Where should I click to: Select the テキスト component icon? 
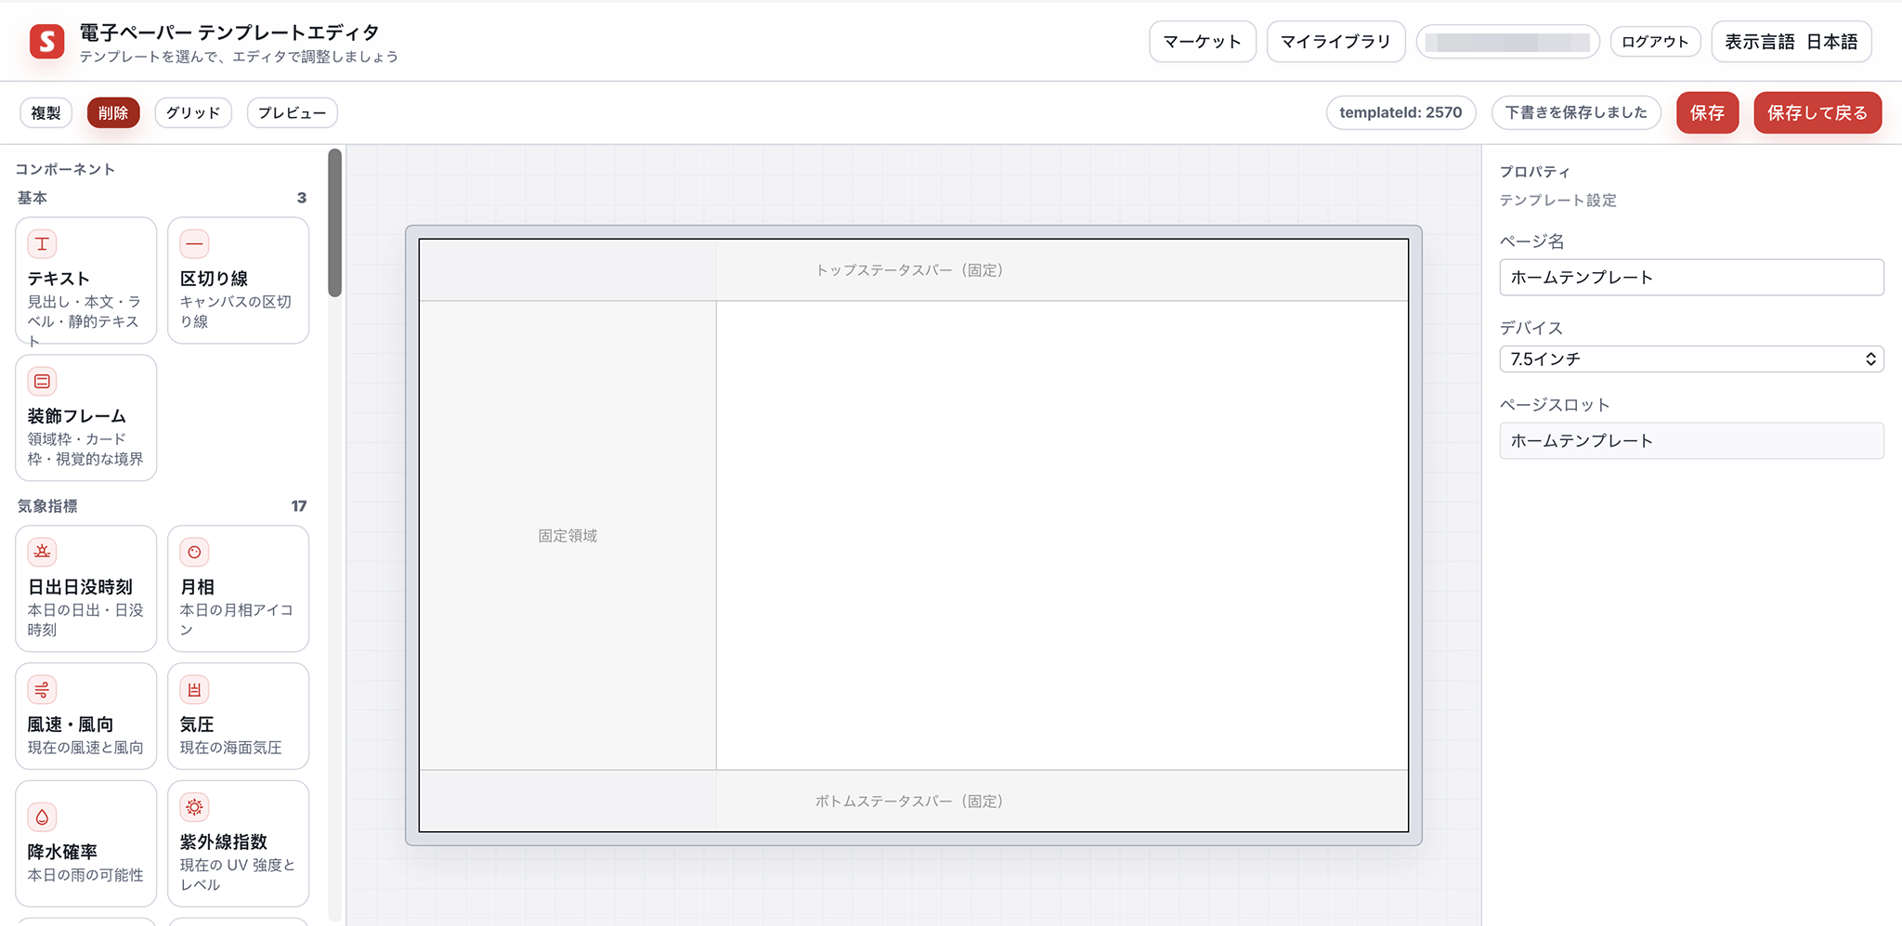pos(42,244)
